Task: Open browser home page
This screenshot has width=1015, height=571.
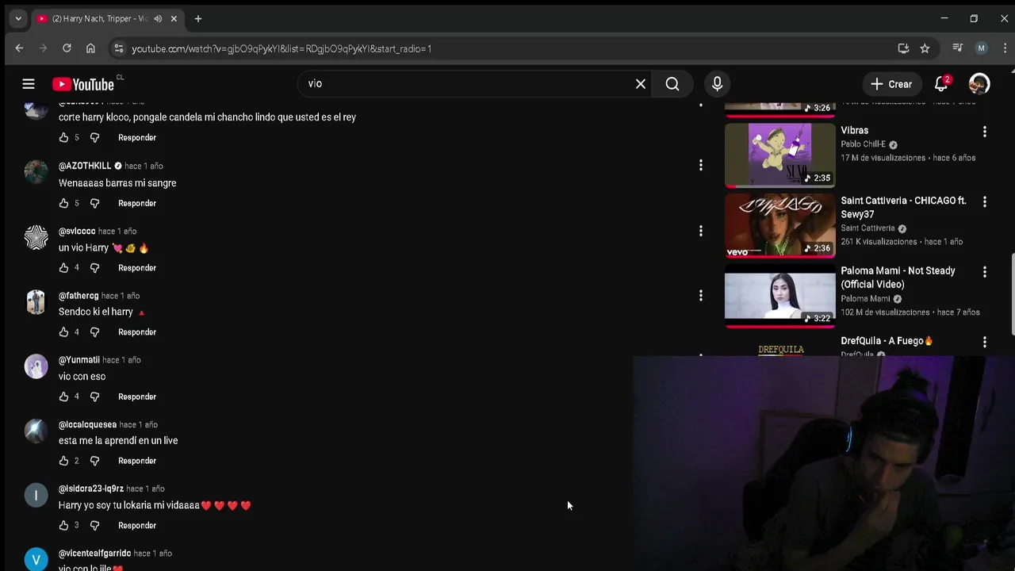Action: click(x=90, y=48)
